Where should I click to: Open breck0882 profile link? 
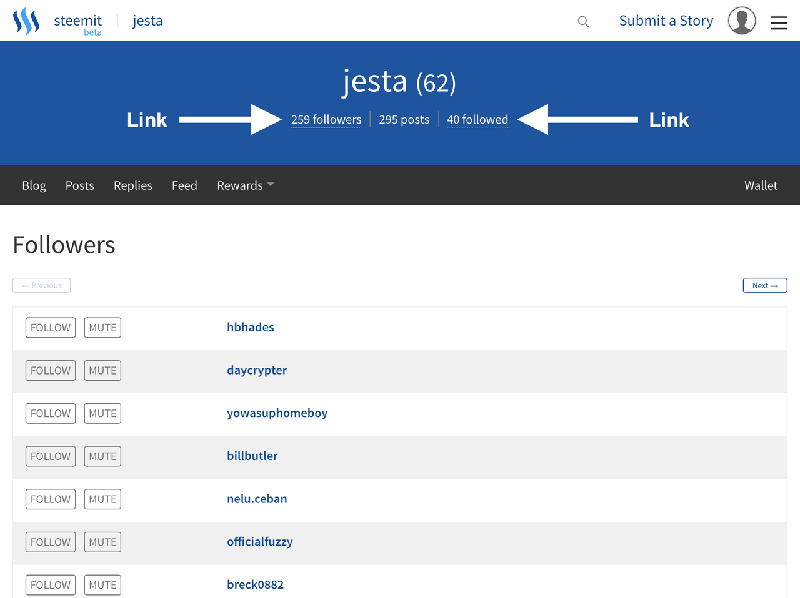click(x=255, y=584)
